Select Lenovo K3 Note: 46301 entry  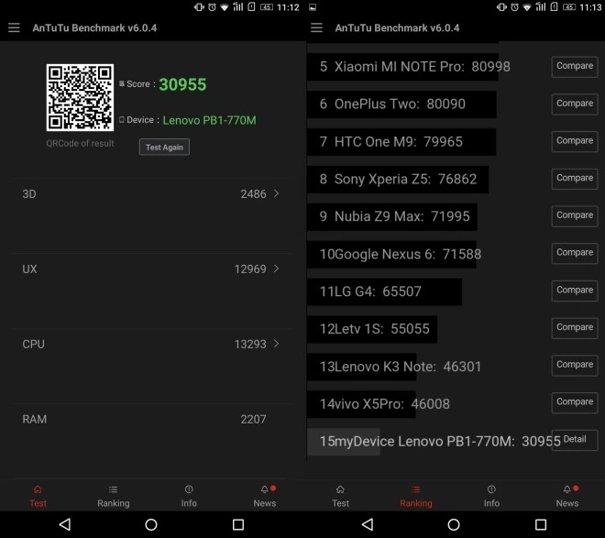click(401, 367)
